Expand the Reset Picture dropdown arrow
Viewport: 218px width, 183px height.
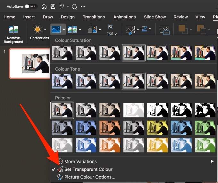pyautogui.click(x=115, y=34)
